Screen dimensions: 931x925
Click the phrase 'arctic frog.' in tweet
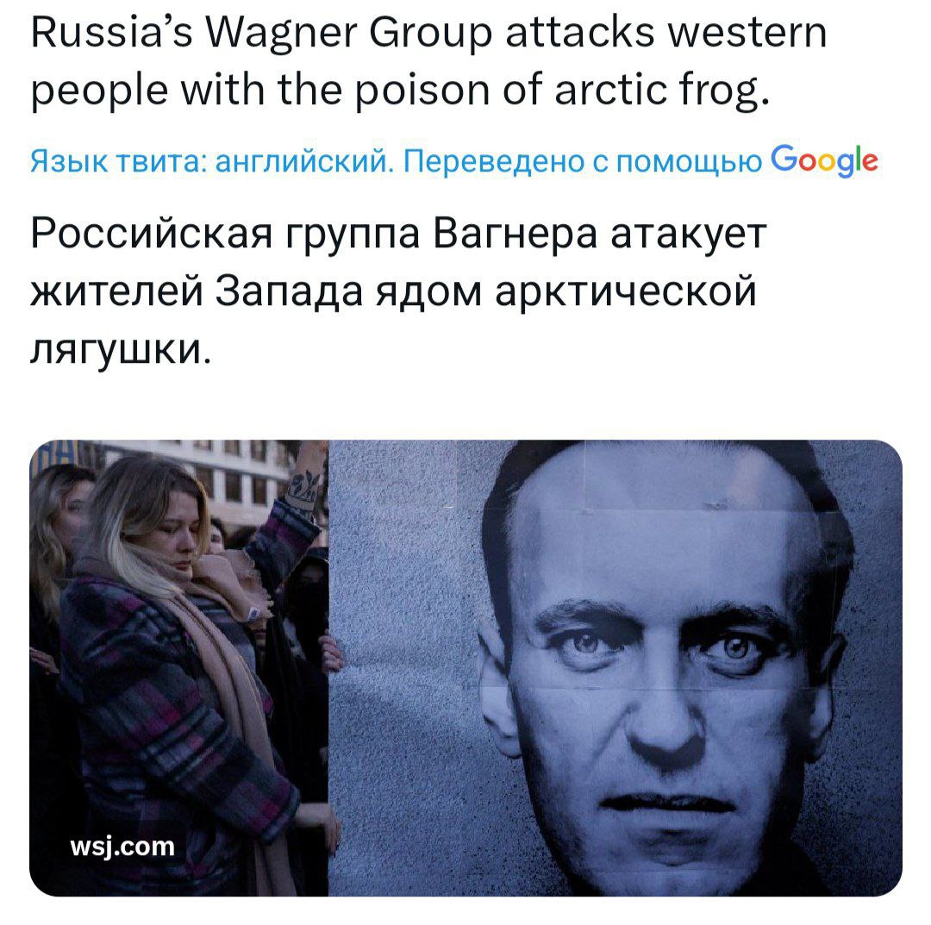pyautogui.click(x=662, y=91)
